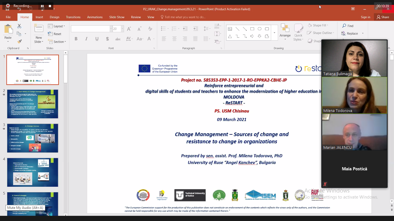Click Increase List Level icon
Image resolution: width=394 pixels, height=221 pixels.
pos(195,29)
